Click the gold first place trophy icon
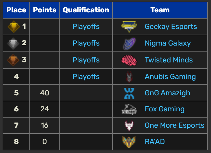This screenshot has width=211, height=153. [14, 27]
